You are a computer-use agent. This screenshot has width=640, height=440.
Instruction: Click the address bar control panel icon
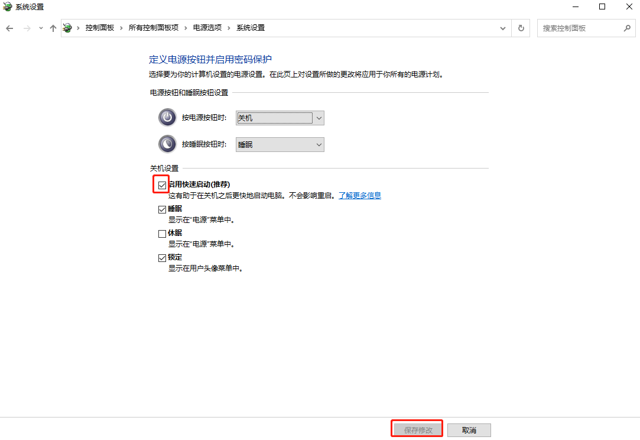tap(67, 28)
